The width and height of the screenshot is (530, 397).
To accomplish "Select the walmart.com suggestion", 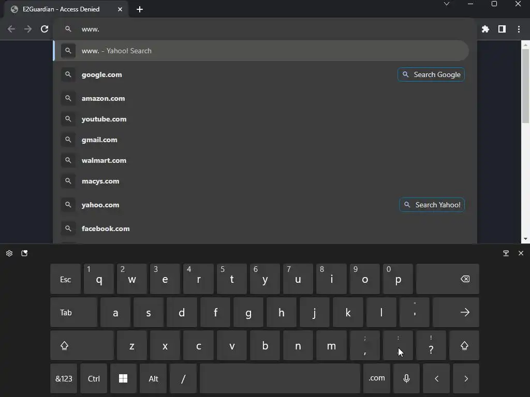I will [x=261, y=160].
